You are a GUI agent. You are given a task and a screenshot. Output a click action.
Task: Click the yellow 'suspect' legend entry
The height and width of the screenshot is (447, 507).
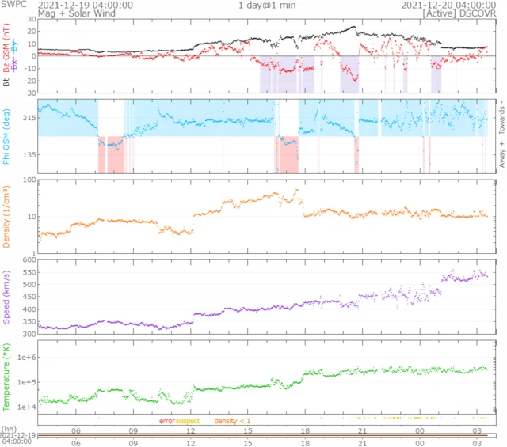pos(187,421)
